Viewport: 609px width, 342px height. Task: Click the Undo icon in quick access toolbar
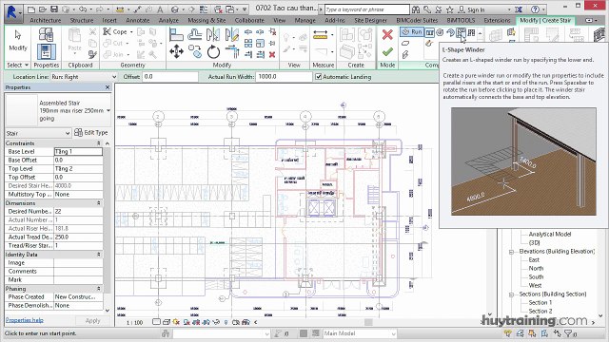(83, 9)
